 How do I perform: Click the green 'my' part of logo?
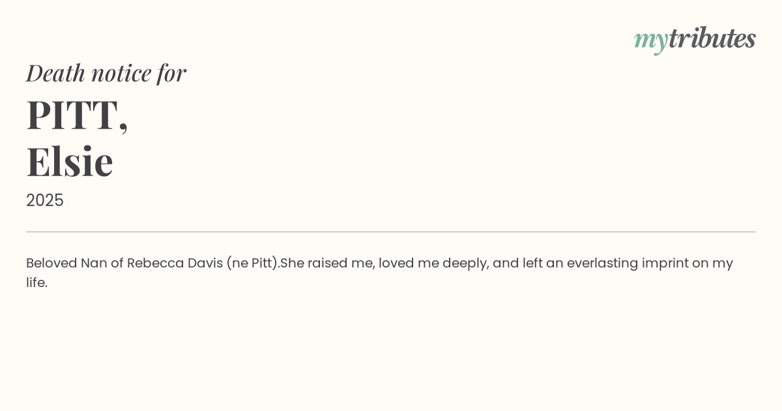click(x=650, y=40)
